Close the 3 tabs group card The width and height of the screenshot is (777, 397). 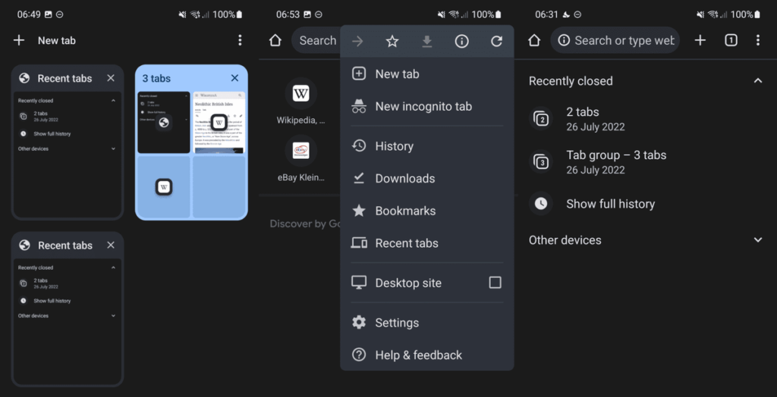(x=235, y=78)
